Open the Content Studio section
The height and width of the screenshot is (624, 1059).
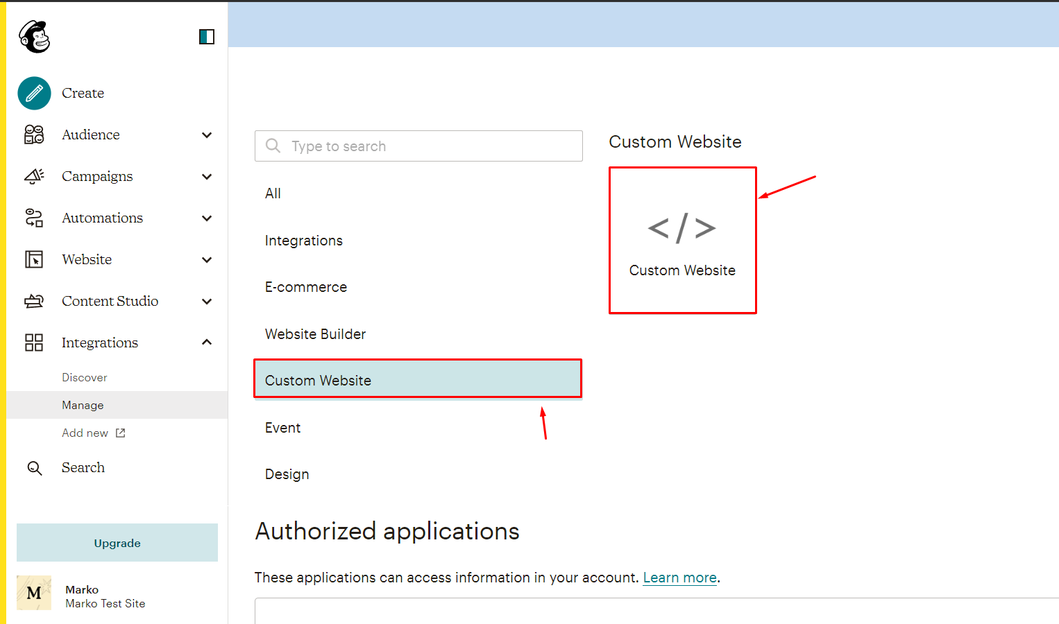(110, 301)
